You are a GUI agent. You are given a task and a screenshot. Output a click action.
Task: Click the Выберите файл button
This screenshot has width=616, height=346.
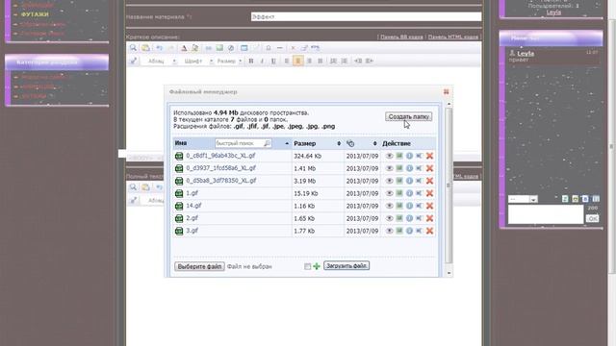tap(199, 266)
